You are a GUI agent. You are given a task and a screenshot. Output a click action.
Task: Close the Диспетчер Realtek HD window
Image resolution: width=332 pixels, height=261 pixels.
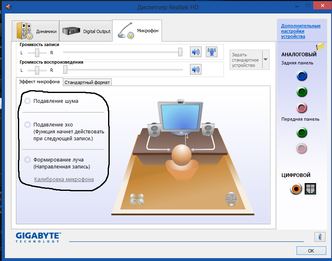click(x=322, y=6)
